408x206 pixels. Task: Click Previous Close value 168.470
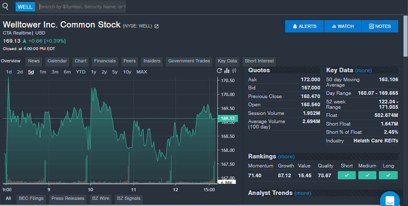[x=311, y=96]
